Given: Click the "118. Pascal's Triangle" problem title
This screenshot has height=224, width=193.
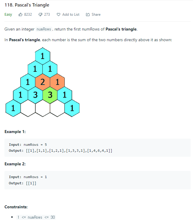Looking at the screenshot, I should 27,5.
